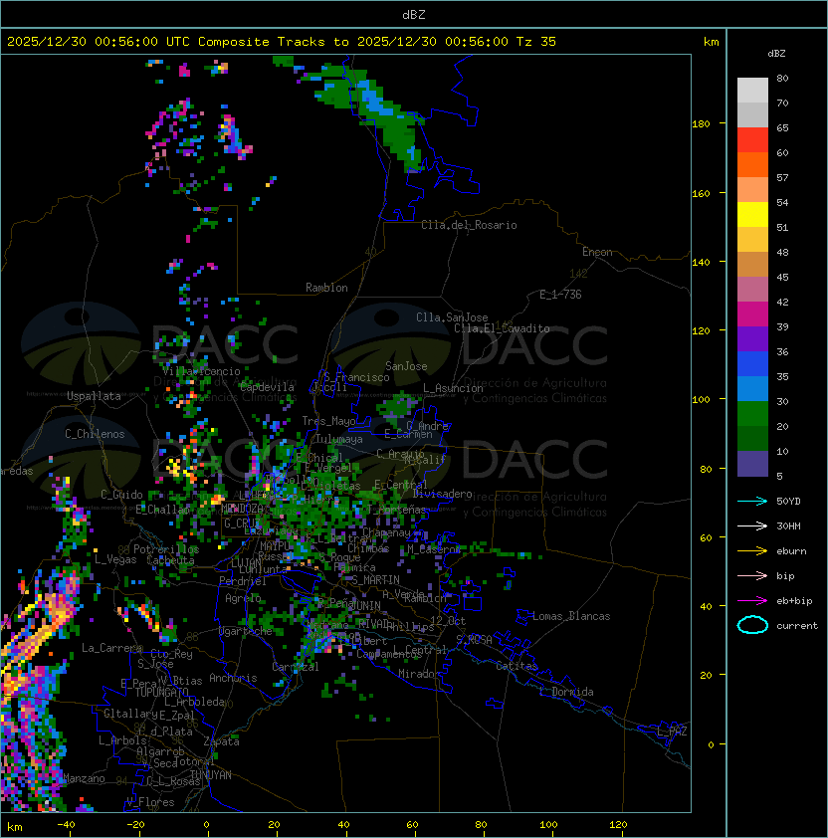
Task: Click the 'Potrerillos' map label
Action: point(166,549)
